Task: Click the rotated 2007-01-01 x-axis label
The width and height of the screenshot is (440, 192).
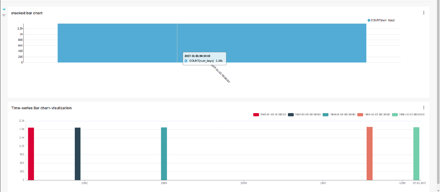Action: [221, 73]
